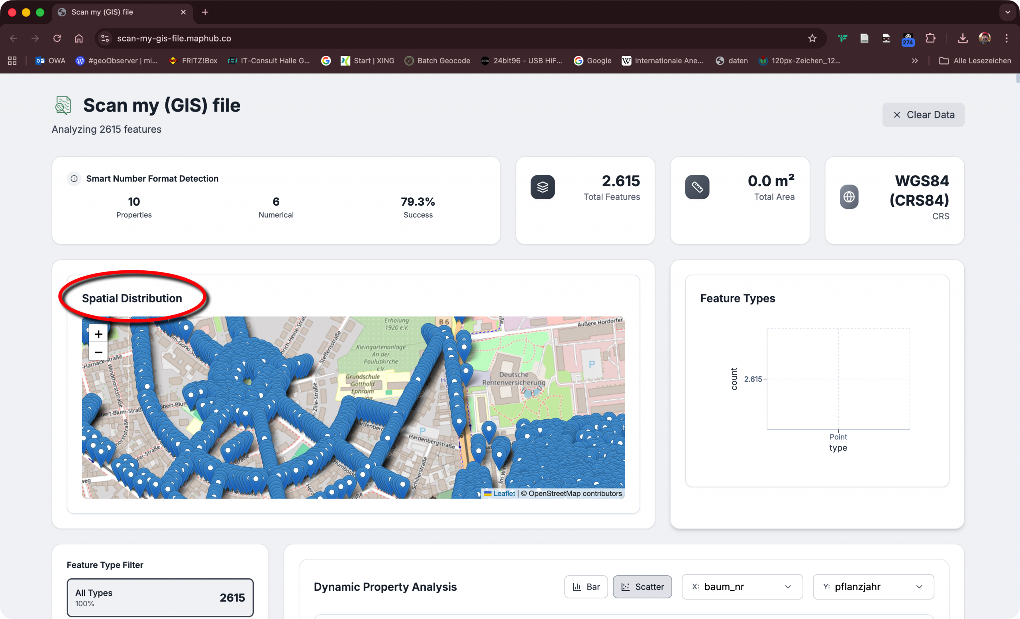Screen dimensions: 1020x619
Task: Switch chart to Scatter mode
Action: pyautogui.click(x=642, y=587)
